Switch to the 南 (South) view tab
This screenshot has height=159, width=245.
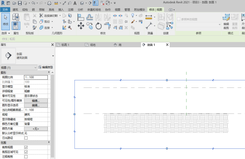pos(120,45)
